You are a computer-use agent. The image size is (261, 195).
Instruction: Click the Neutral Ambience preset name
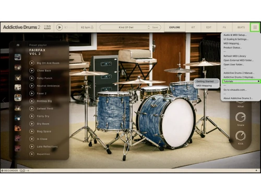(48, 86)
